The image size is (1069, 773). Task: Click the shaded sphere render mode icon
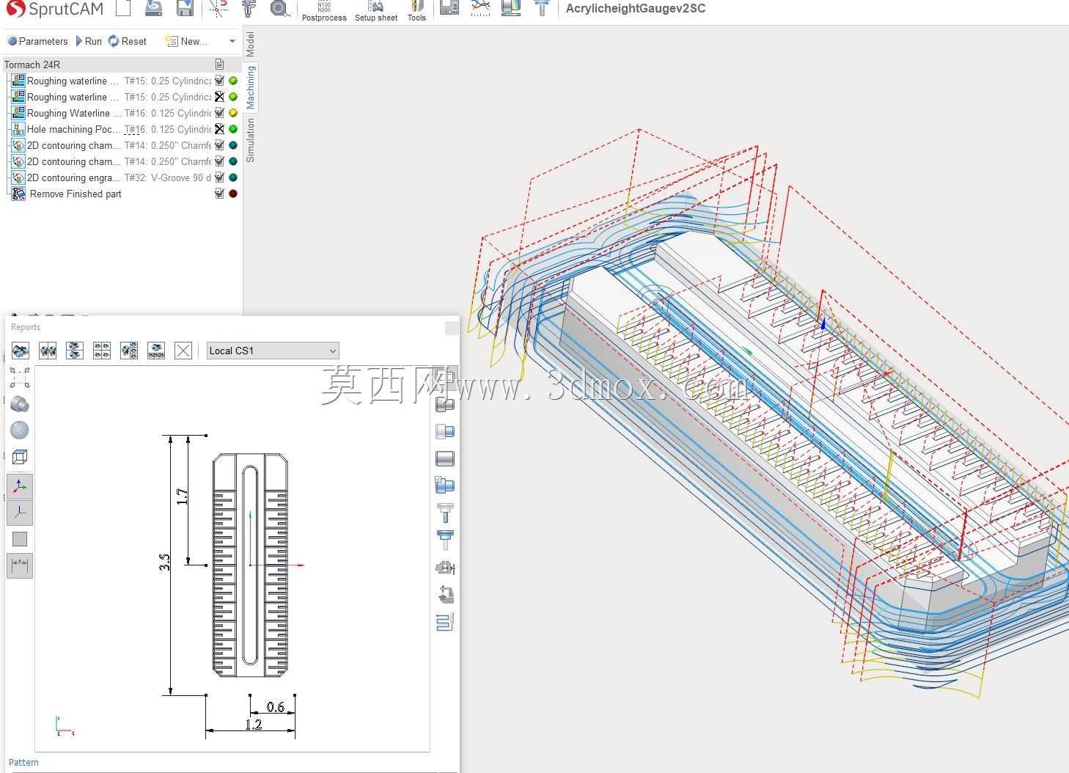(20, 430)
